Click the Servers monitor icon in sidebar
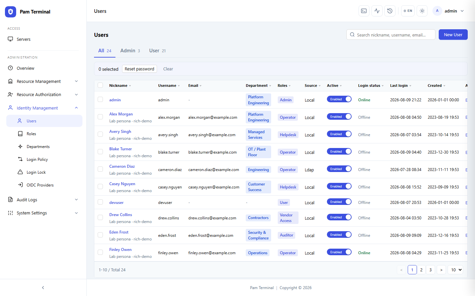 pos(10,39)
